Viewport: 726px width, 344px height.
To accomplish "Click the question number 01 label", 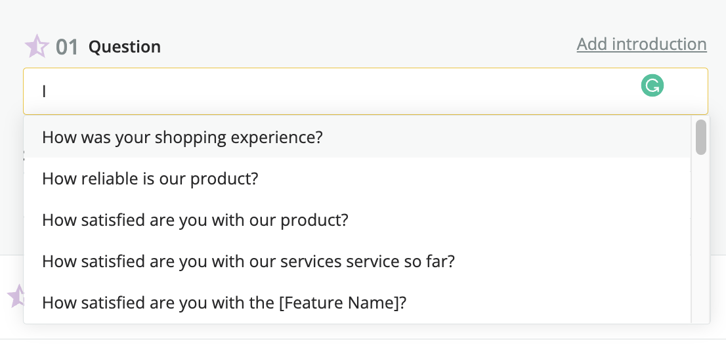I will (x=67, y=47).
